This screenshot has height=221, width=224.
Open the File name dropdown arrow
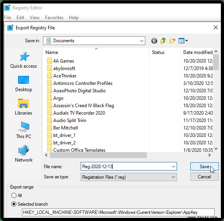point(173,166)
